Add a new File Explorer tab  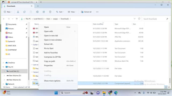(x=38, y=6)
